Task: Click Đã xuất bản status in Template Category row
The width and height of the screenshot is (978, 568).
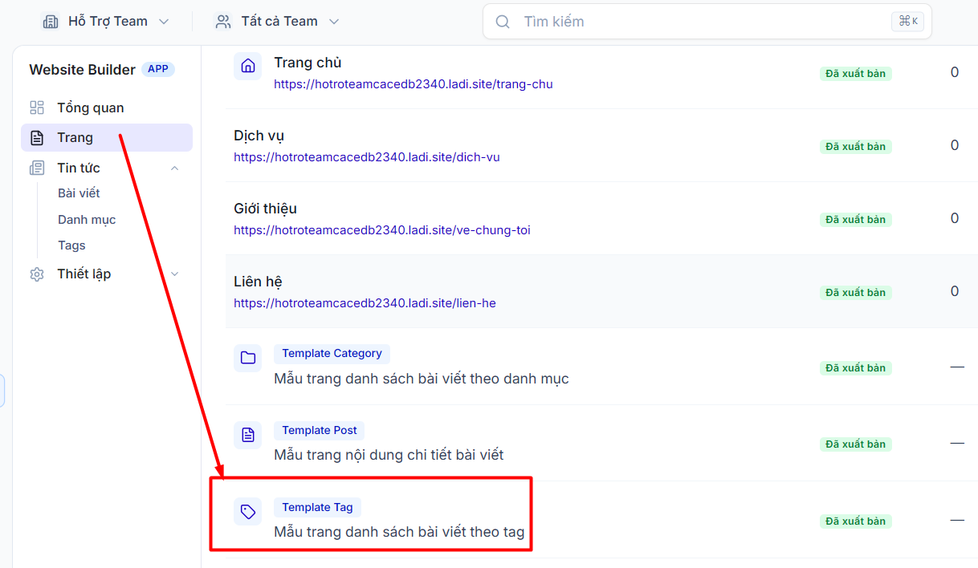Action: pyautogui.click(x=856, y=368)
